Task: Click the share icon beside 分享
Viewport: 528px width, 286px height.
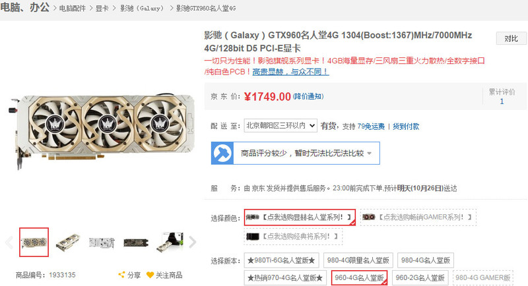Action: click(x=121, y=275)
